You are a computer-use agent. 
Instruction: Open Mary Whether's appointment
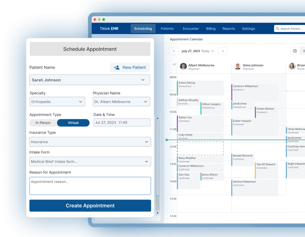pos(200,159)
